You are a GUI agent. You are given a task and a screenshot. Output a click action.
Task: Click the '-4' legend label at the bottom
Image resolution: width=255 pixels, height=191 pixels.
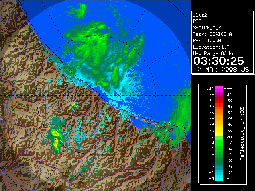click(x=211, y=179)
